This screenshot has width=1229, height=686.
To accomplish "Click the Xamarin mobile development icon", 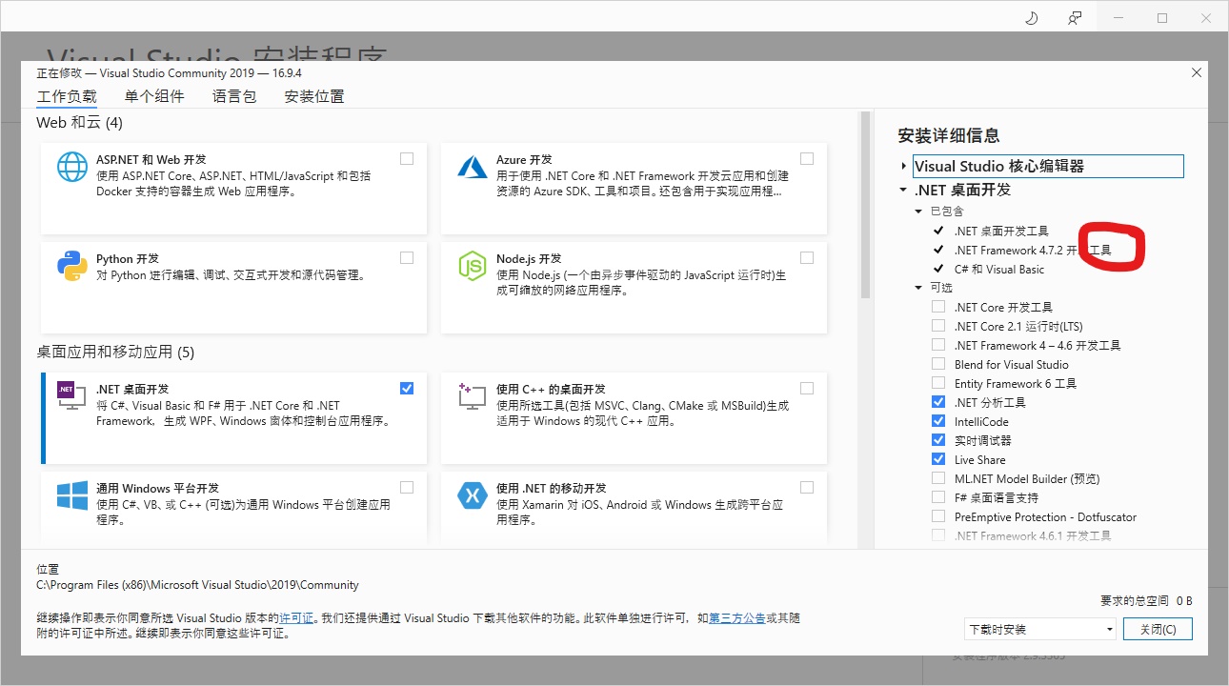I will point(473,495).
